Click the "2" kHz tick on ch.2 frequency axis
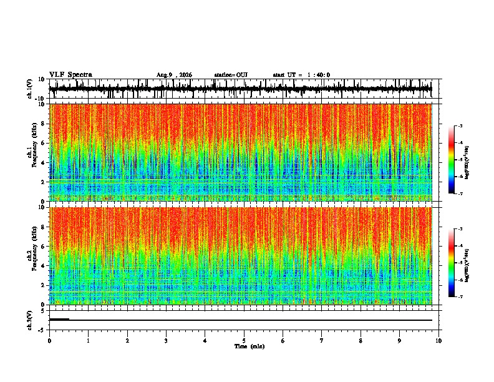 tap(43, 285)
